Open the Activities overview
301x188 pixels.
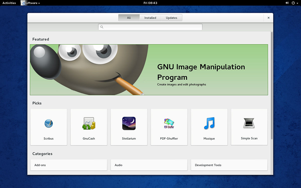tap(9, 3)
